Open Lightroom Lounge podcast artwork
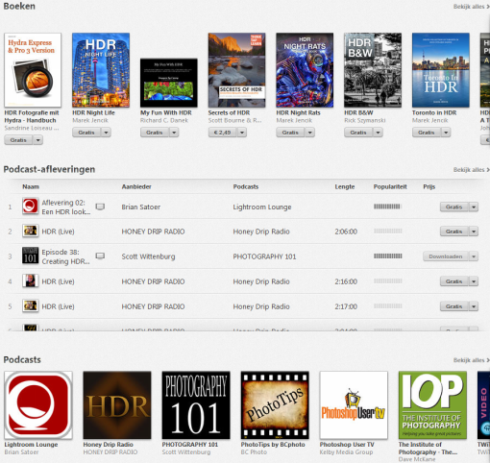490x463 pixels. tap(38, 405)
